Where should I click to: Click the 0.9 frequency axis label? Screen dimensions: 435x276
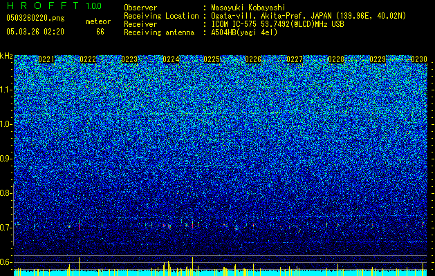[6, 159]
